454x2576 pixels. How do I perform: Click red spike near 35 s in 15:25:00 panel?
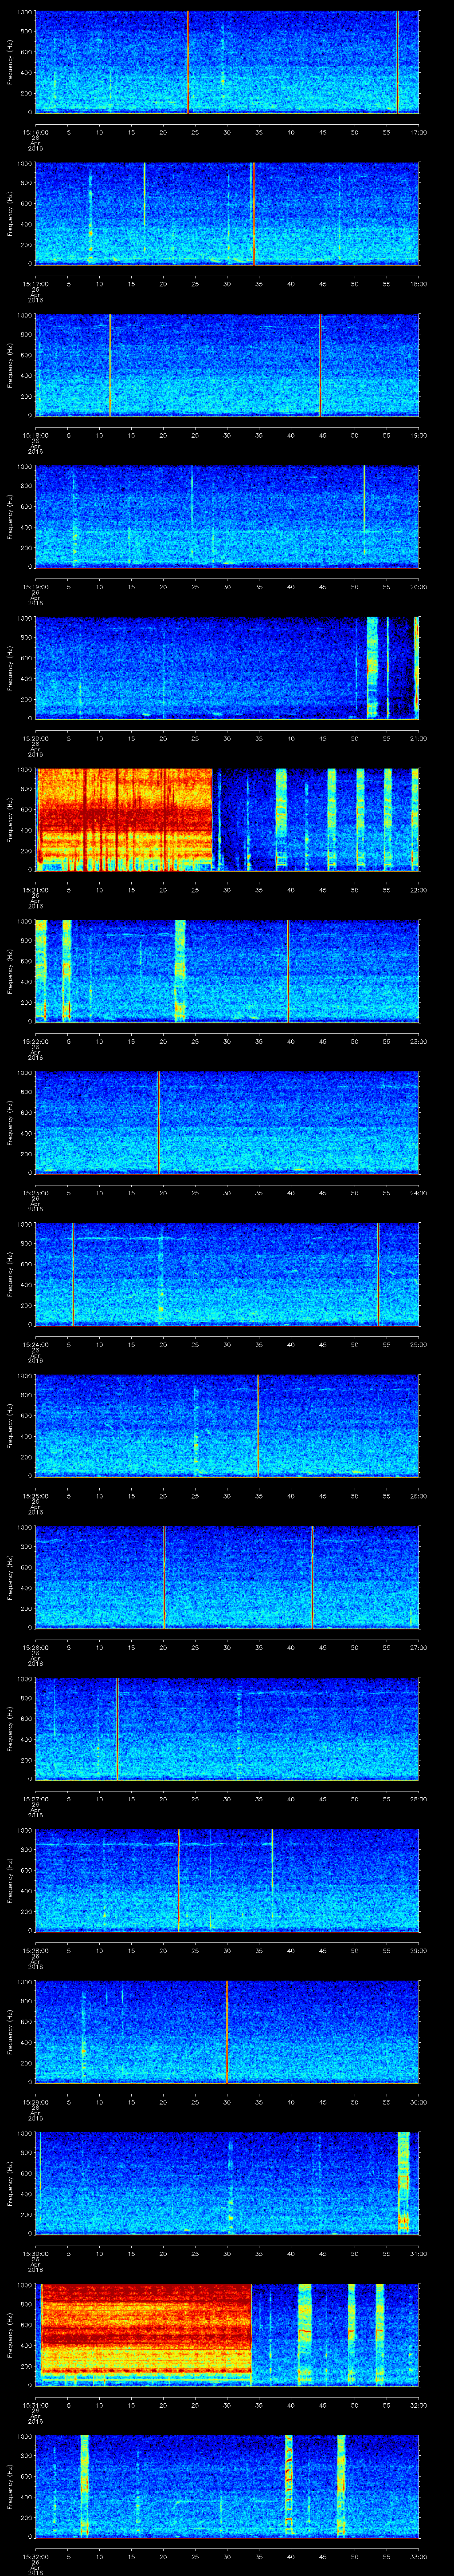point(258,1425)
